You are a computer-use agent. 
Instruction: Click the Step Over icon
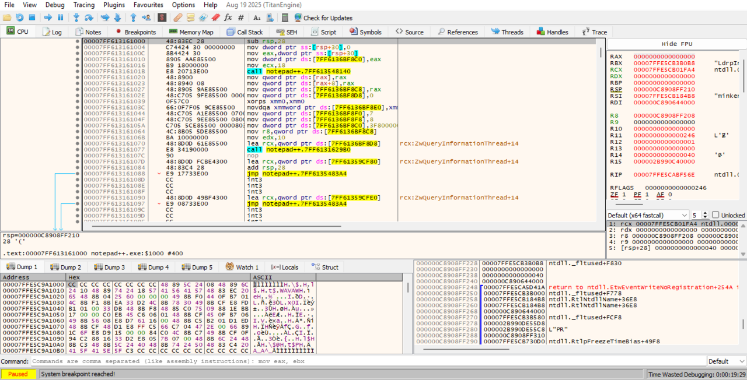coord(89,17)
